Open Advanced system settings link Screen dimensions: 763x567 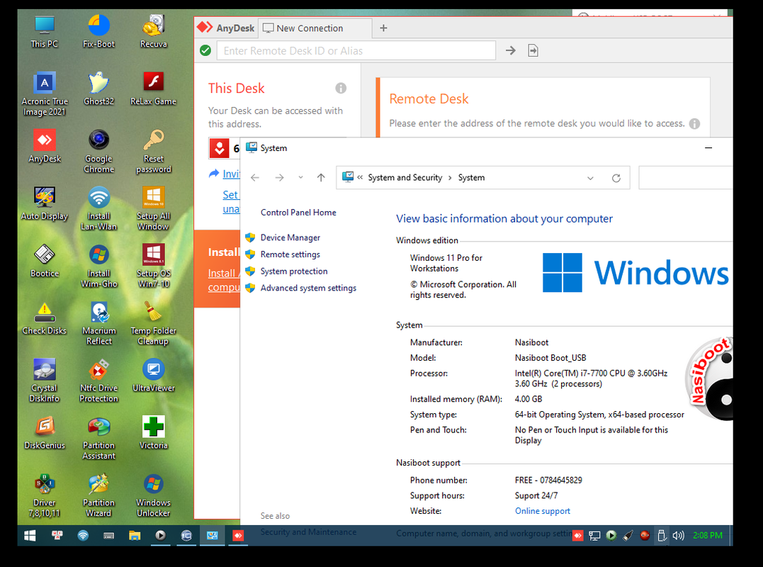pos(308,288)
